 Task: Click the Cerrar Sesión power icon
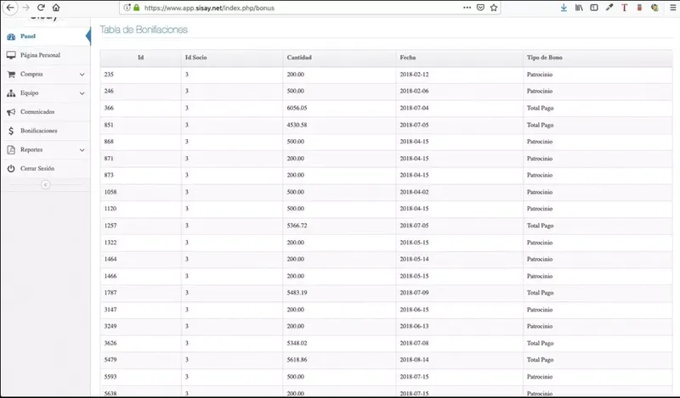[11, 169]
